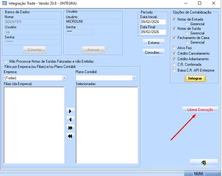Screen dimensions: 222x176
Task: Enable the Ativo Fixo checkbox
Action: point(174,48)
